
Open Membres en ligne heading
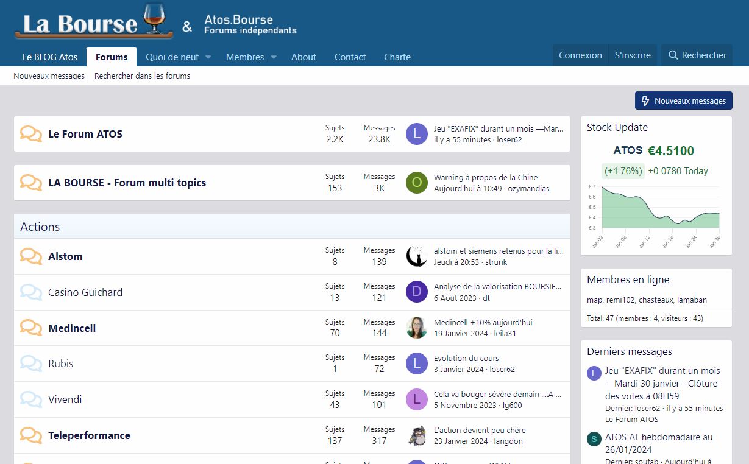628,280
